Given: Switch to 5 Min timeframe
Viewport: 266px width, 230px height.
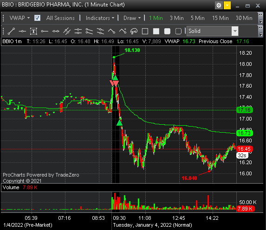Looking at the screenshot, I should point(198,18).
